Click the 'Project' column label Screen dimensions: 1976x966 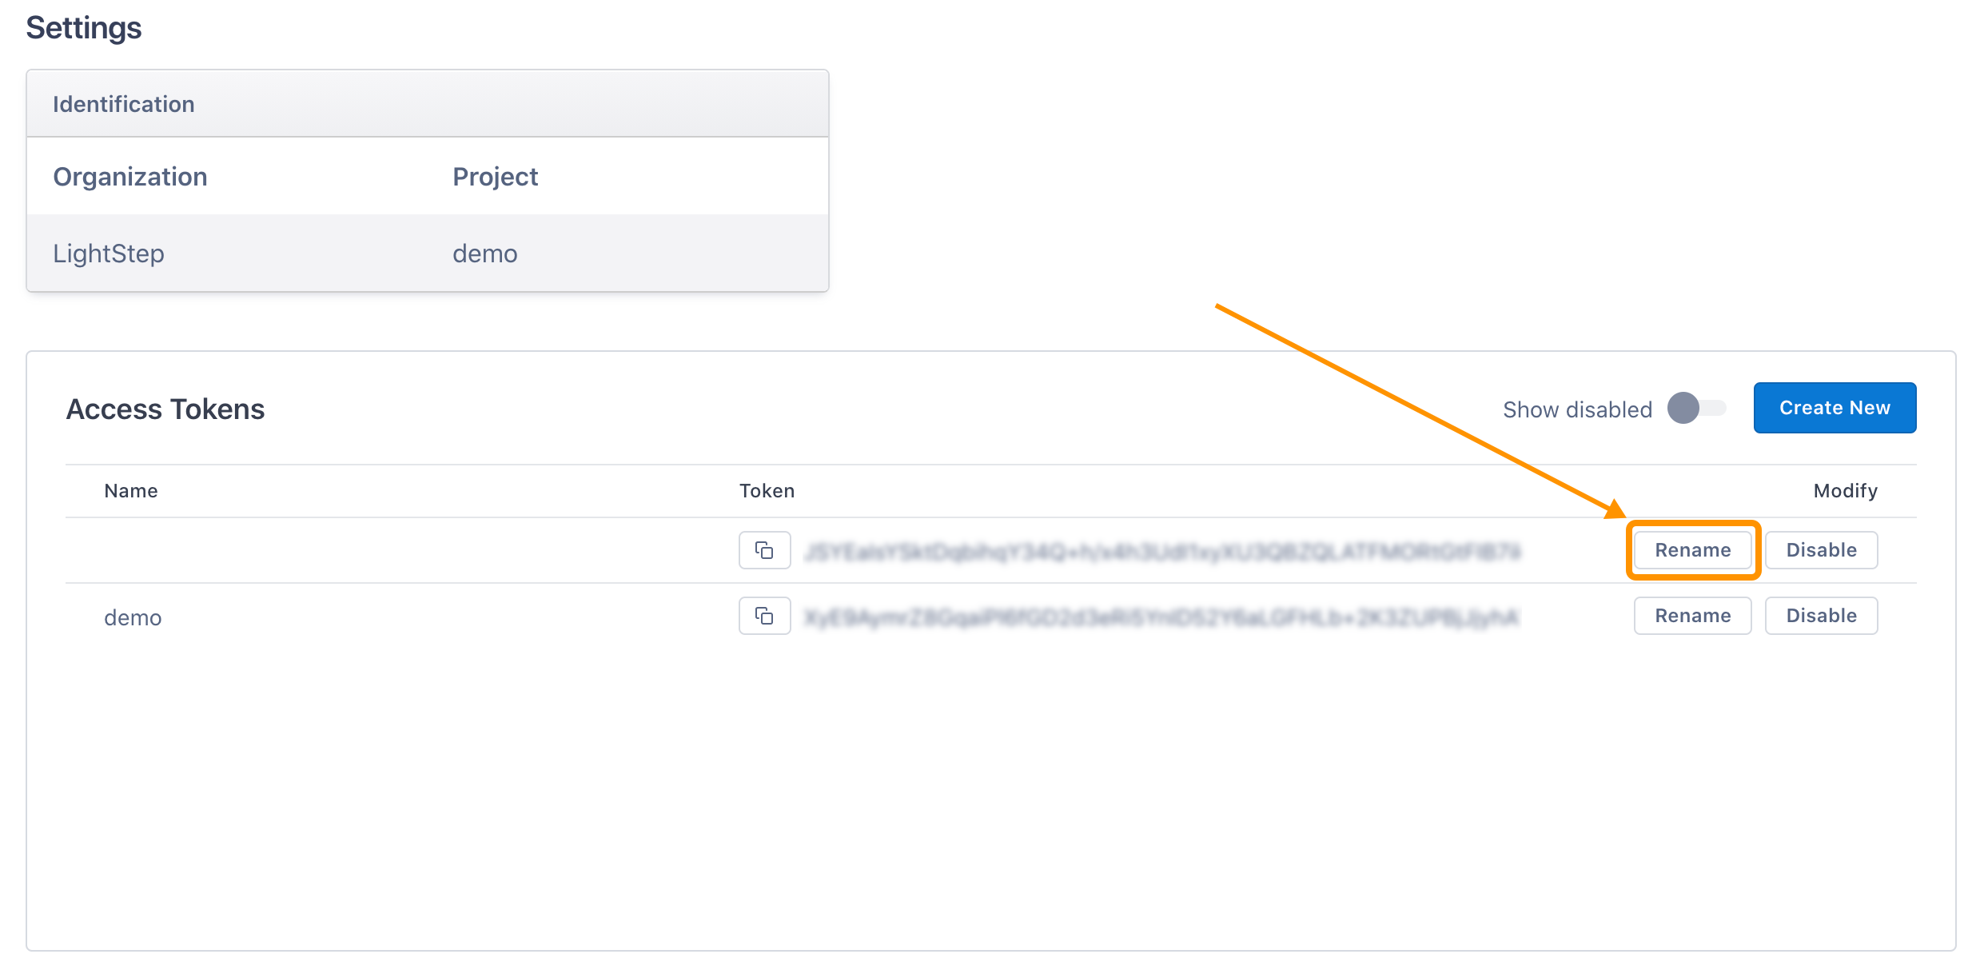[x=496, y=177]
